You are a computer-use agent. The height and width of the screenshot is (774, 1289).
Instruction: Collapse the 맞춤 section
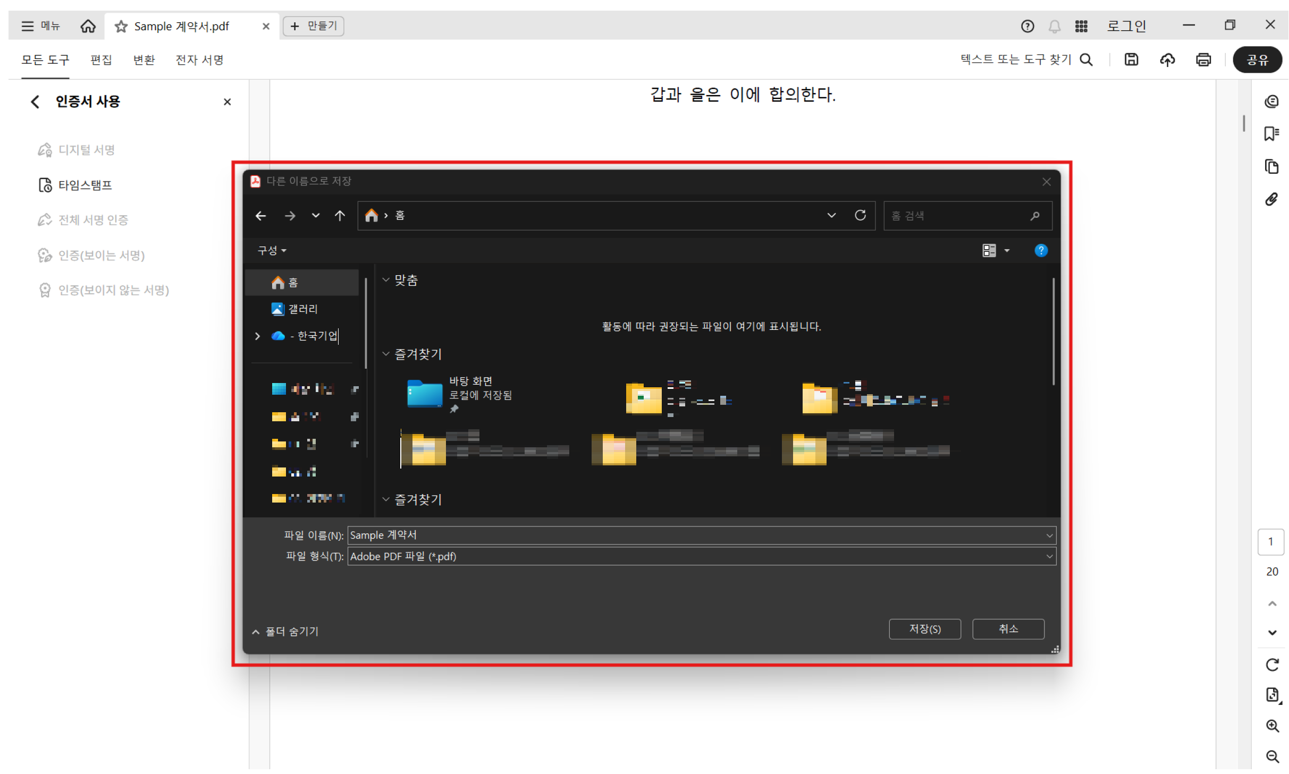[386, 280]
